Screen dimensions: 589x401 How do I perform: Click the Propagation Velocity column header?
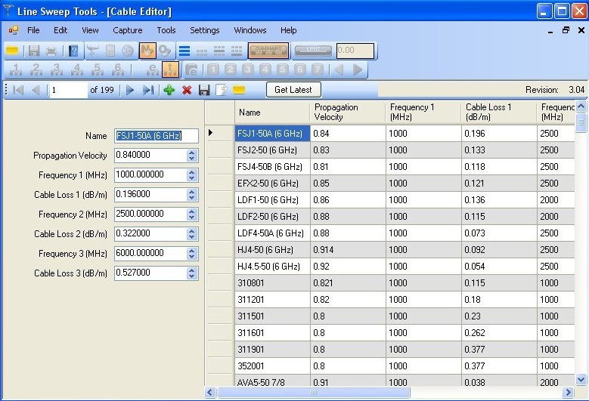347,112
